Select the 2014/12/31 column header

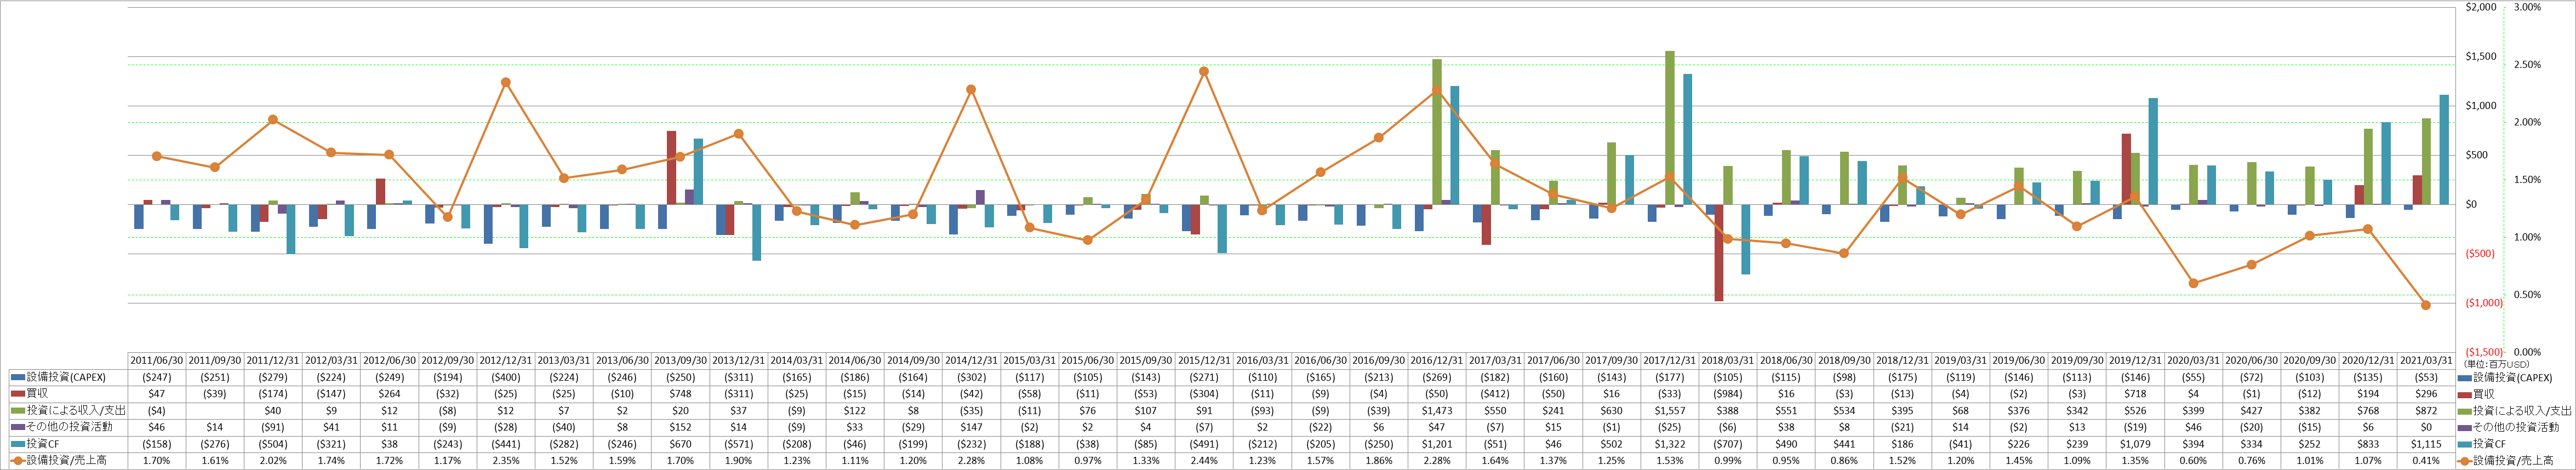coord(971,361)
